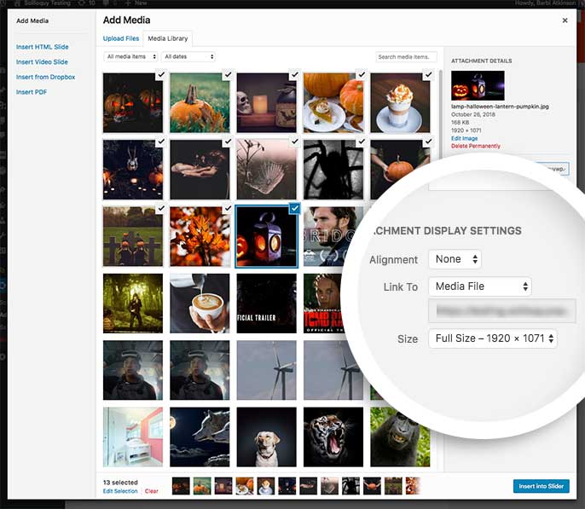
Task: Select the roaring tiger thumbnail
Action: coord(333,437)
